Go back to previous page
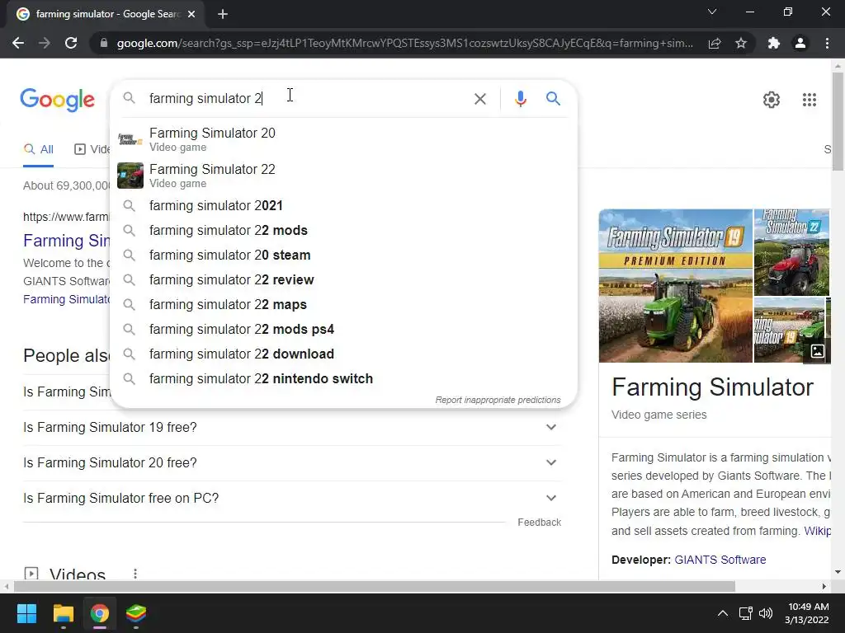The image size is (845, 633). (x=18, y=43)
